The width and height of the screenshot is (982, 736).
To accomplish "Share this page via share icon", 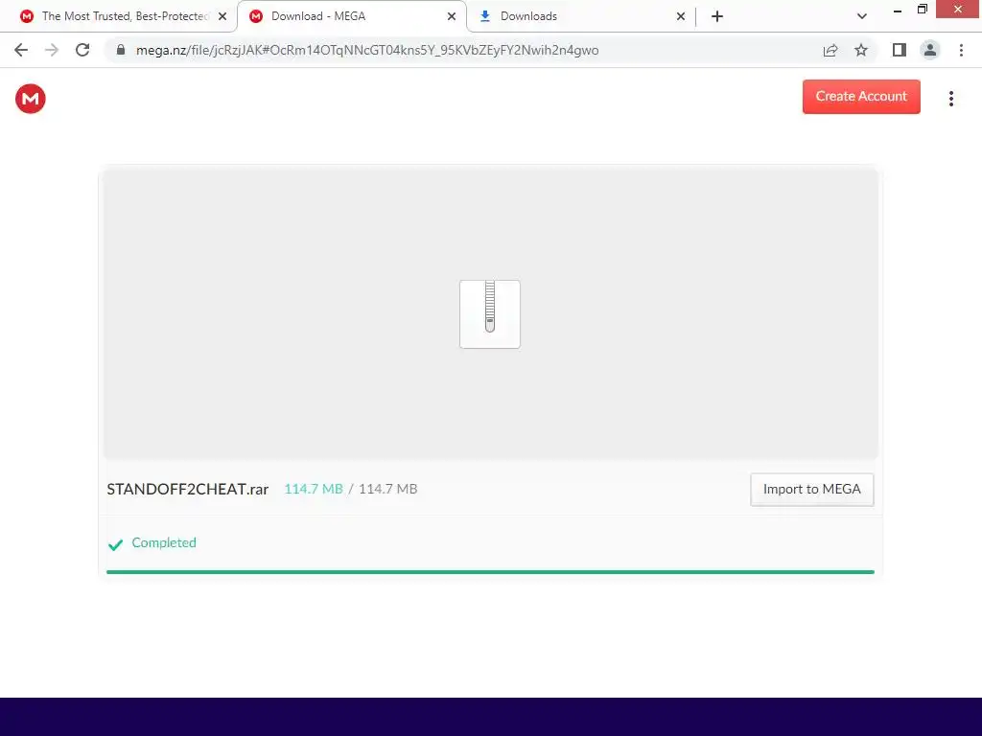I will 830,50.
